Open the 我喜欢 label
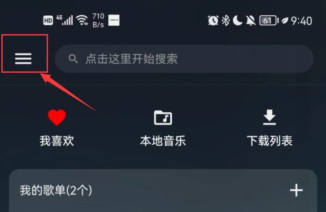Image resolution: width=326 pixels, height=212 pixels. click(57, 141)
